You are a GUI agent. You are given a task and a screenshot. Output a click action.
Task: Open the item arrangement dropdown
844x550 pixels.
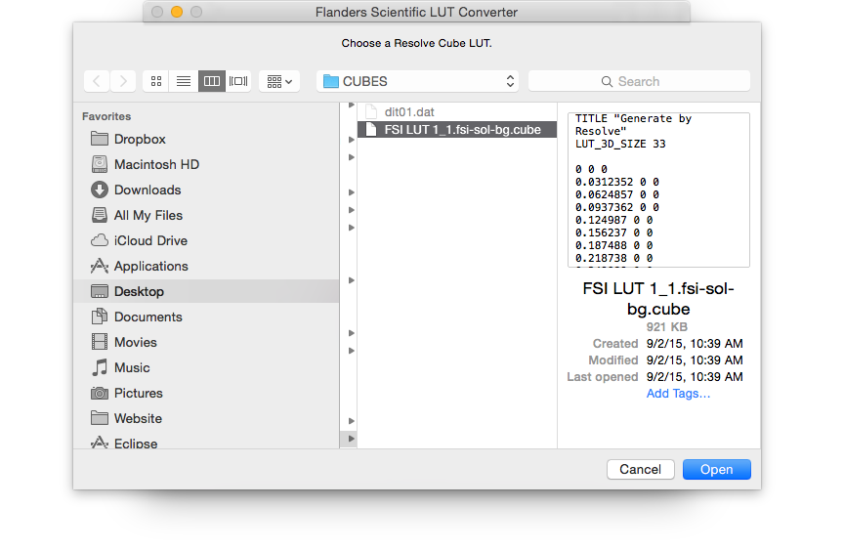(279, 81)
